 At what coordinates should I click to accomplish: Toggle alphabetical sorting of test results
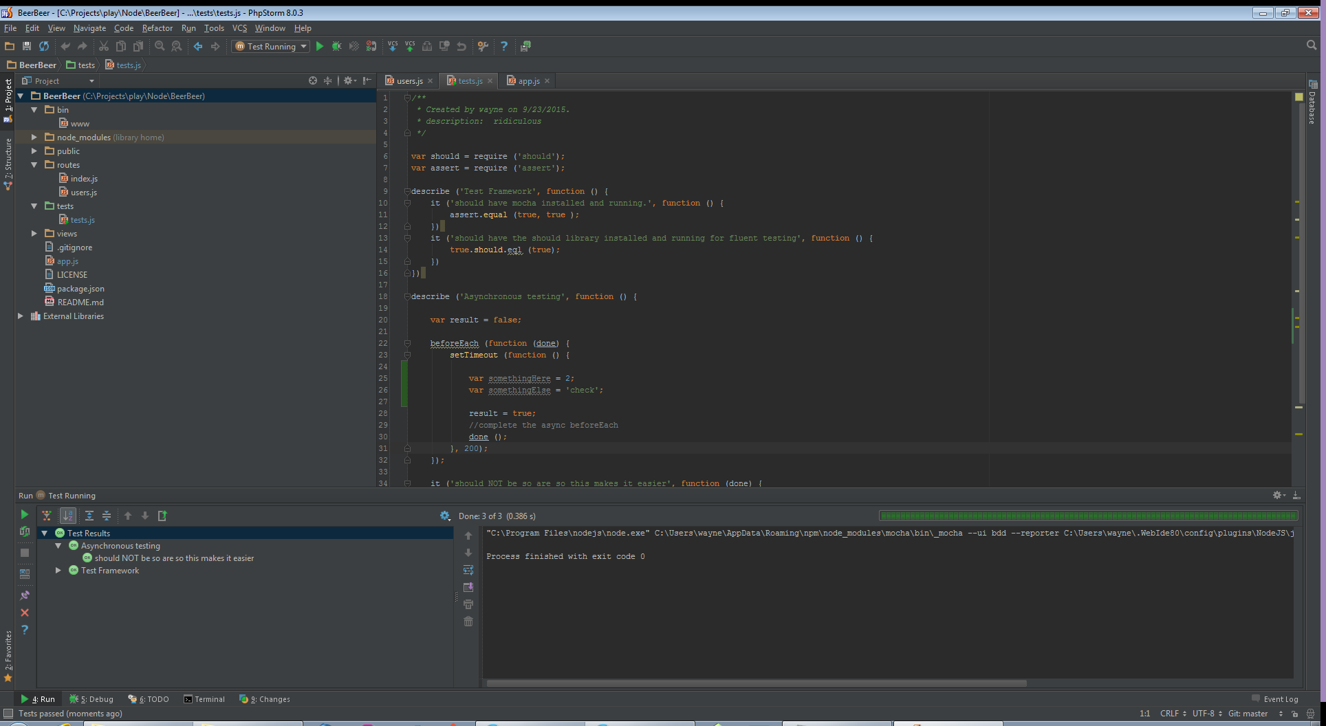(x=68, y=516)
